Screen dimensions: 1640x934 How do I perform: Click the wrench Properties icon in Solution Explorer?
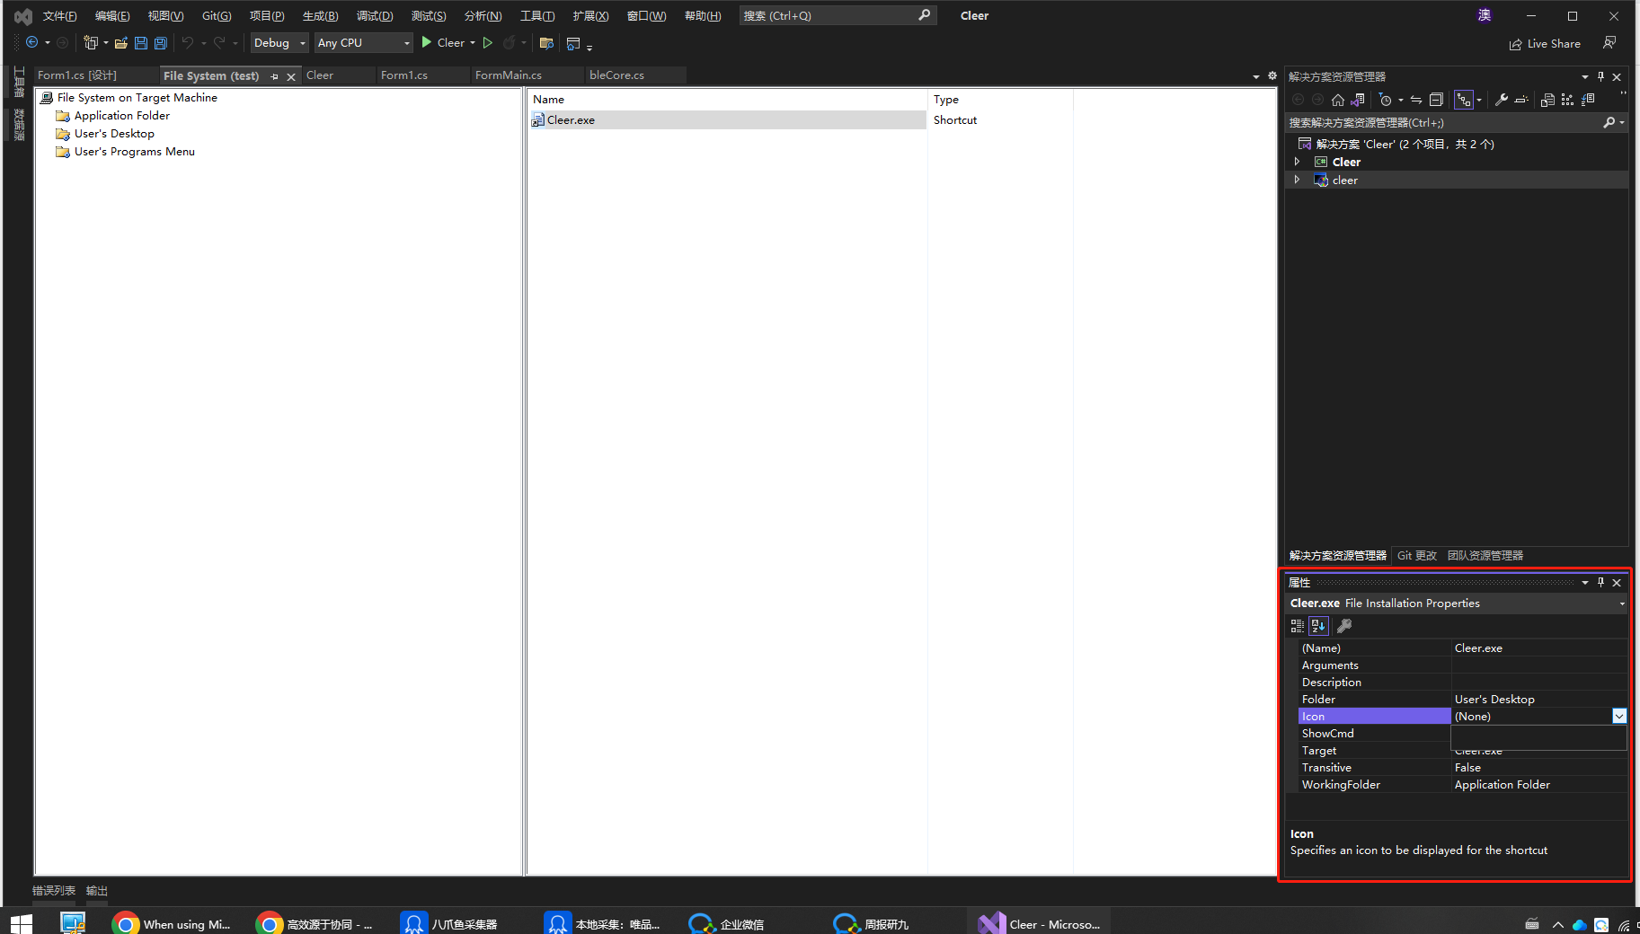pyautogui.click(x=1501, y=100)
